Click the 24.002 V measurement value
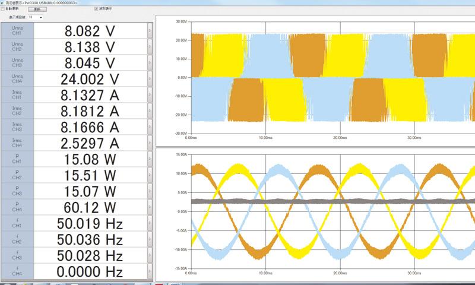The width and height of the screenshot is (475, 285). point(90,79)
